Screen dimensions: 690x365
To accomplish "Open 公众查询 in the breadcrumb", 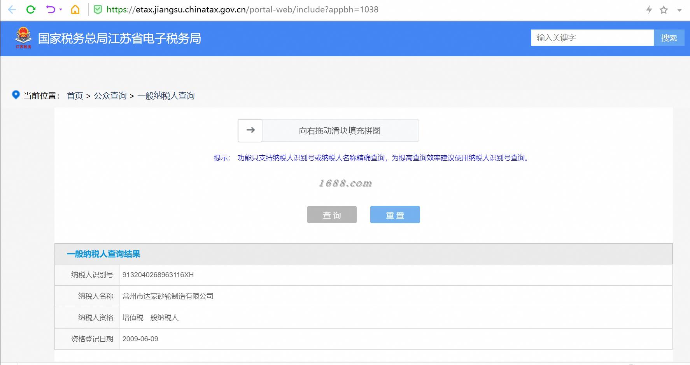I will coord(110,96).
